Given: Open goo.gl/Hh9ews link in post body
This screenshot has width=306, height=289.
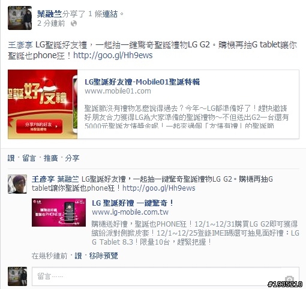Looking at the screenshot, I should pos(113,55).
